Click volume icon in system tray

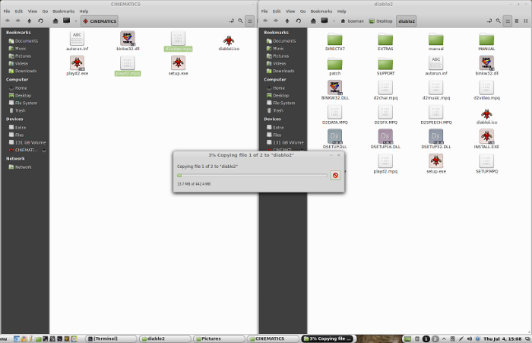coord(469,338)
